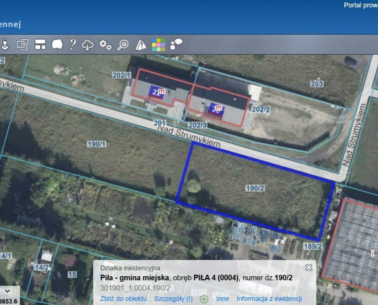Open the 'Szczegóły (I)' link

pyautogui.click(x=173, y=299)
